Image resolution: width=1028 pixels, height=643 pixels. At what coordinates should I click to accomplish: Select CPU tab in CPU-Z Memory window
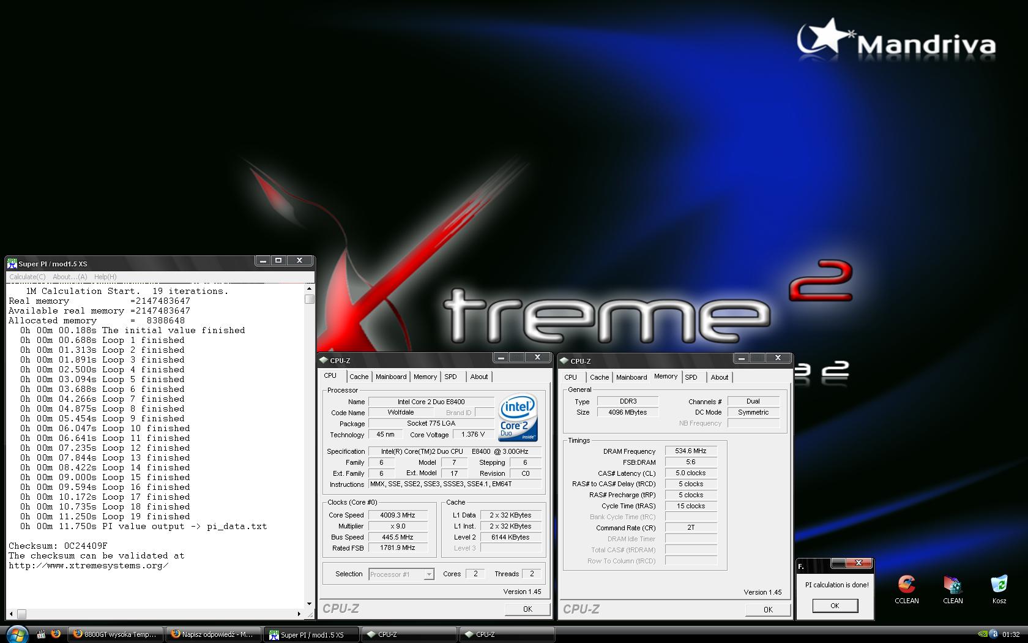pyautogui.click(x=570, y=378)
